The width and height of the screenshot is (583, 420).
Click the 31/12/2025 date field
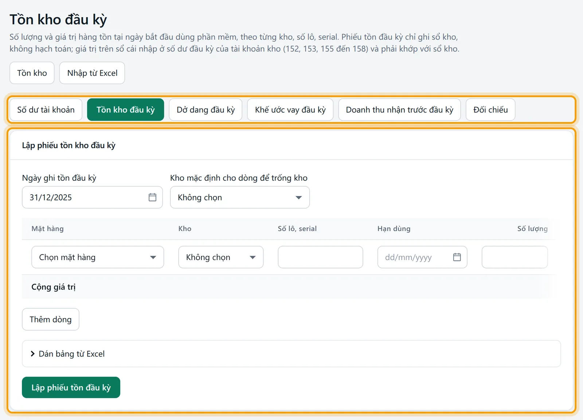click(x=92, y=197)
